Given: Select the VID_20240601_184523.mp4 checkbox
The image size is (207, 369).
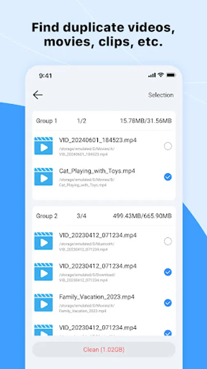Looking at the screenshot, I should point(168,146).
